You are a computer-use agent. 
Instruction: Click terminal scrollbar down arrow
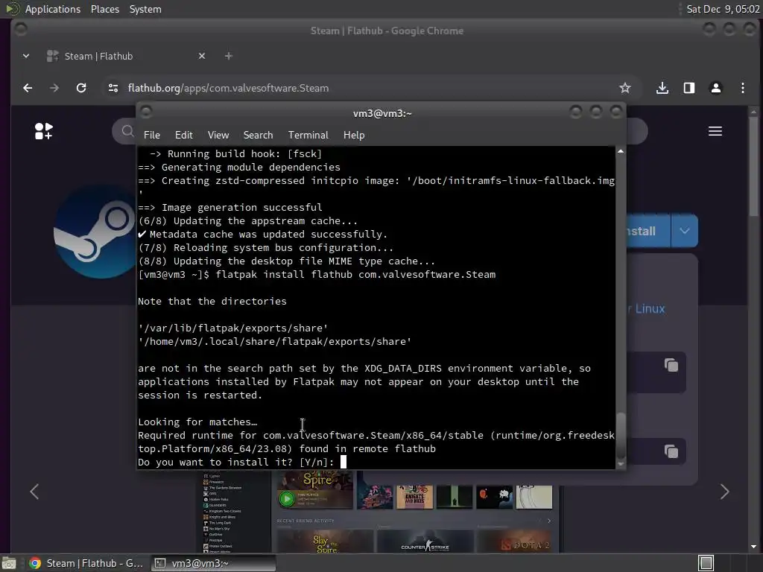click(x=621, y=464)
